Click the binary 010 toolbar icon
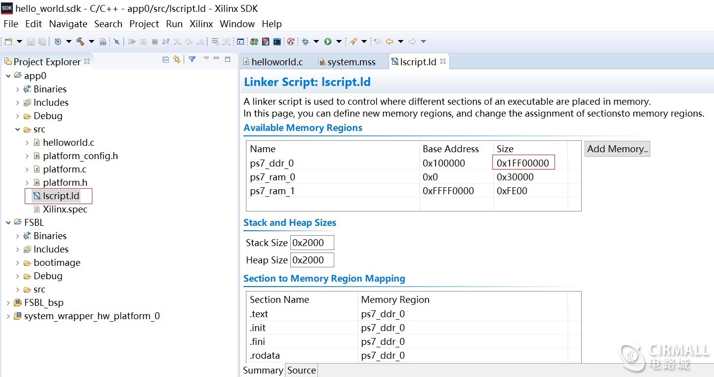This screenshot has width=714, height=377. 103,42
